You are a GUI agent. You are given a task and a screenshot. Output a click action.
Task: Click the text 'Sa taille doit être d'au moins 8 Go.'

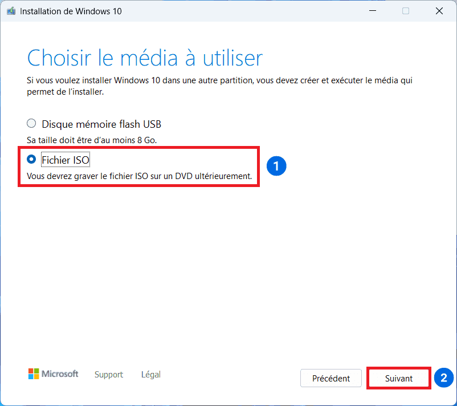click(x=92, y=140)
